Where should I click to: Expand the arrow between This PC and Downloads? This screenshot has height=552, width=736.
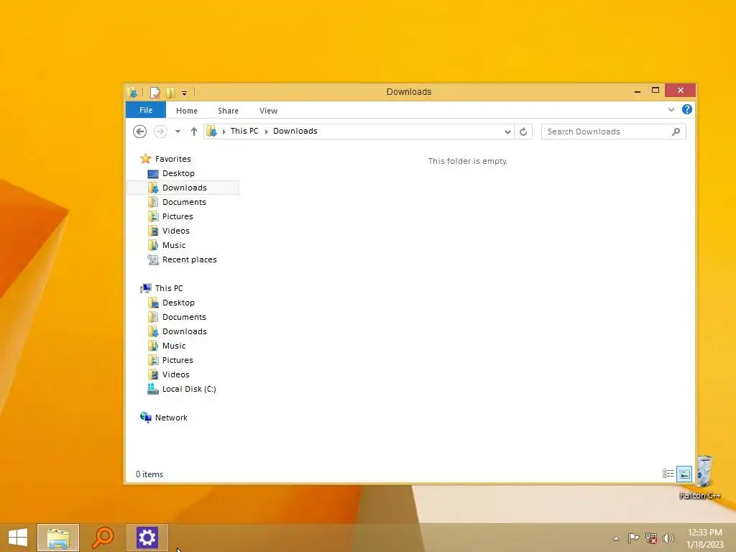266,132
